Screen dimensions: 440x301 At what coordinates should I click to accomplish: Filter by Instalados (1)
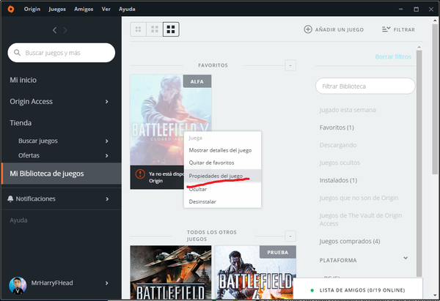point(338,180)
